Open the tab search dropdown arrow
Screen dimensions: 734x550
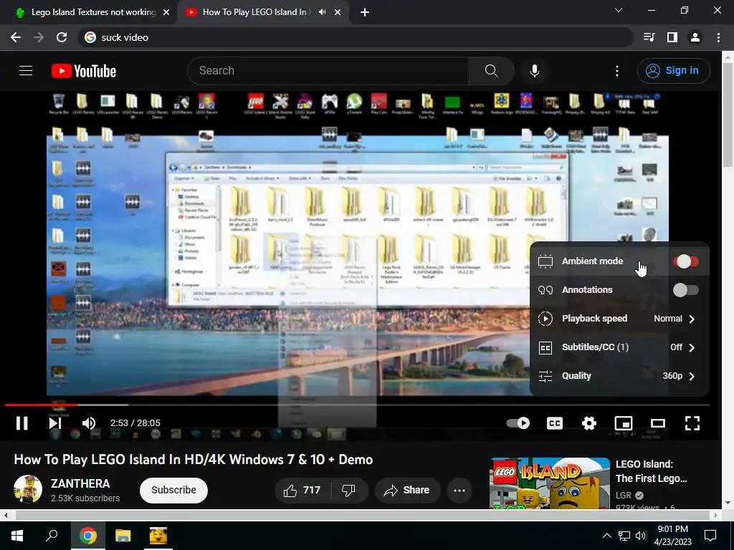pyautogui.click(x=619, y=10)
